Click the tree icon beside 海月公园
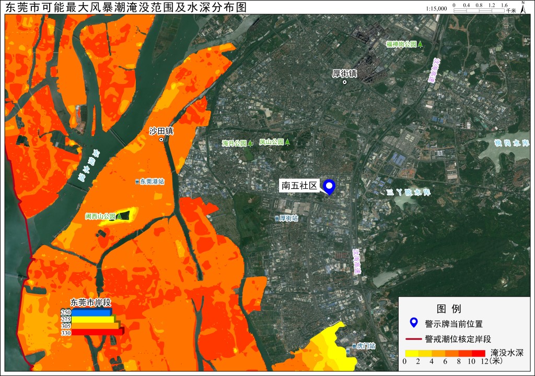535x376 pixels. (x=250, y=143)
